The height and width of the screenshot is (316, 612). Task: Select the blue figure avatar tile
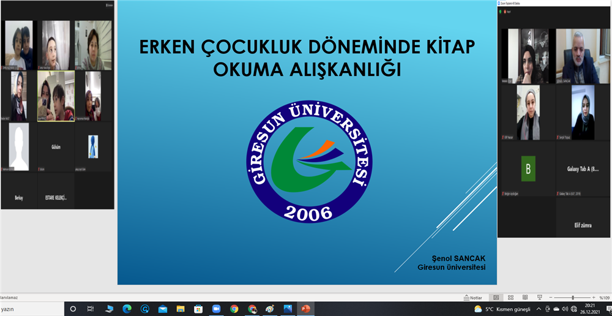point(93,147)
